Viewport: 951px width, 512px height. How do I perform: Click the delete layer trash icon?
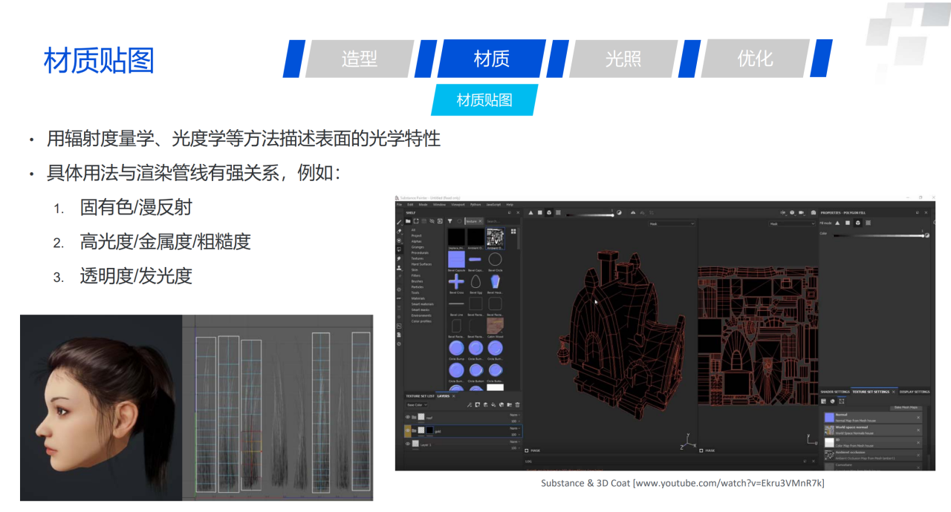[x=517, y=404]
